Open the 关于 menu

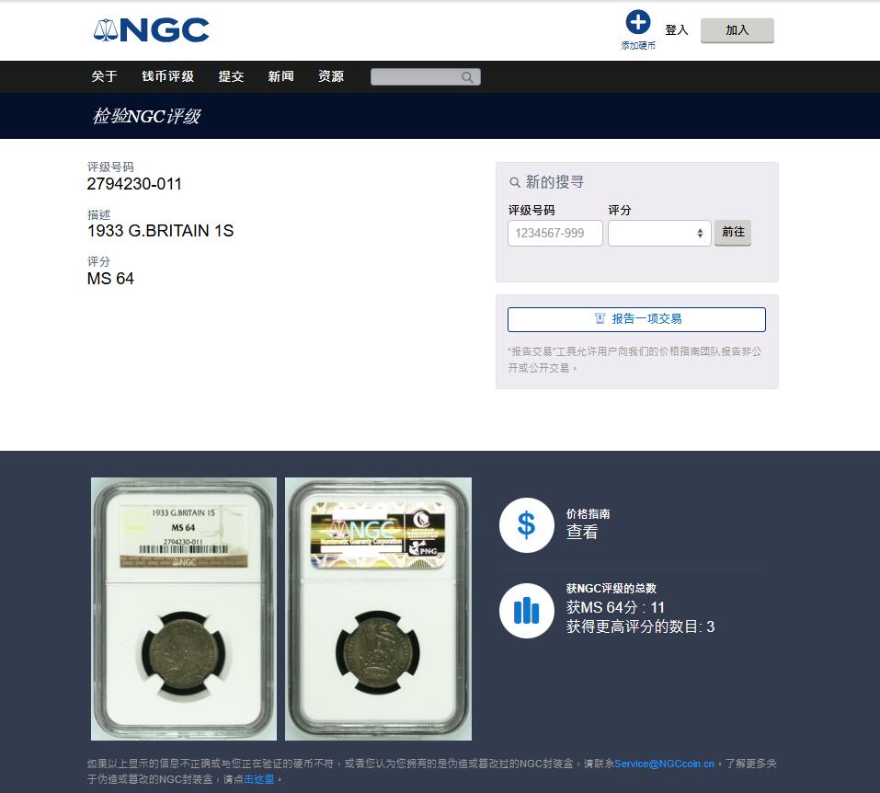coord(105,76)
